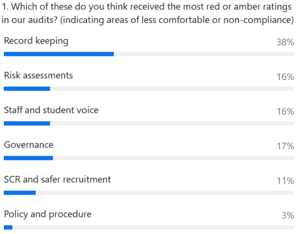Select the SCR and safer recruitment label

point(57,180)
